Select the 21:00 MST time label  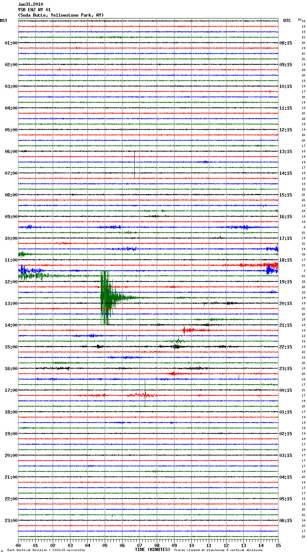(x=11, y=477)
